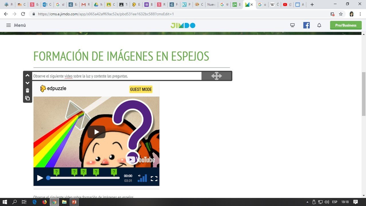
Task: Open Windows search from the taskbar
Action: pos(14,202)
